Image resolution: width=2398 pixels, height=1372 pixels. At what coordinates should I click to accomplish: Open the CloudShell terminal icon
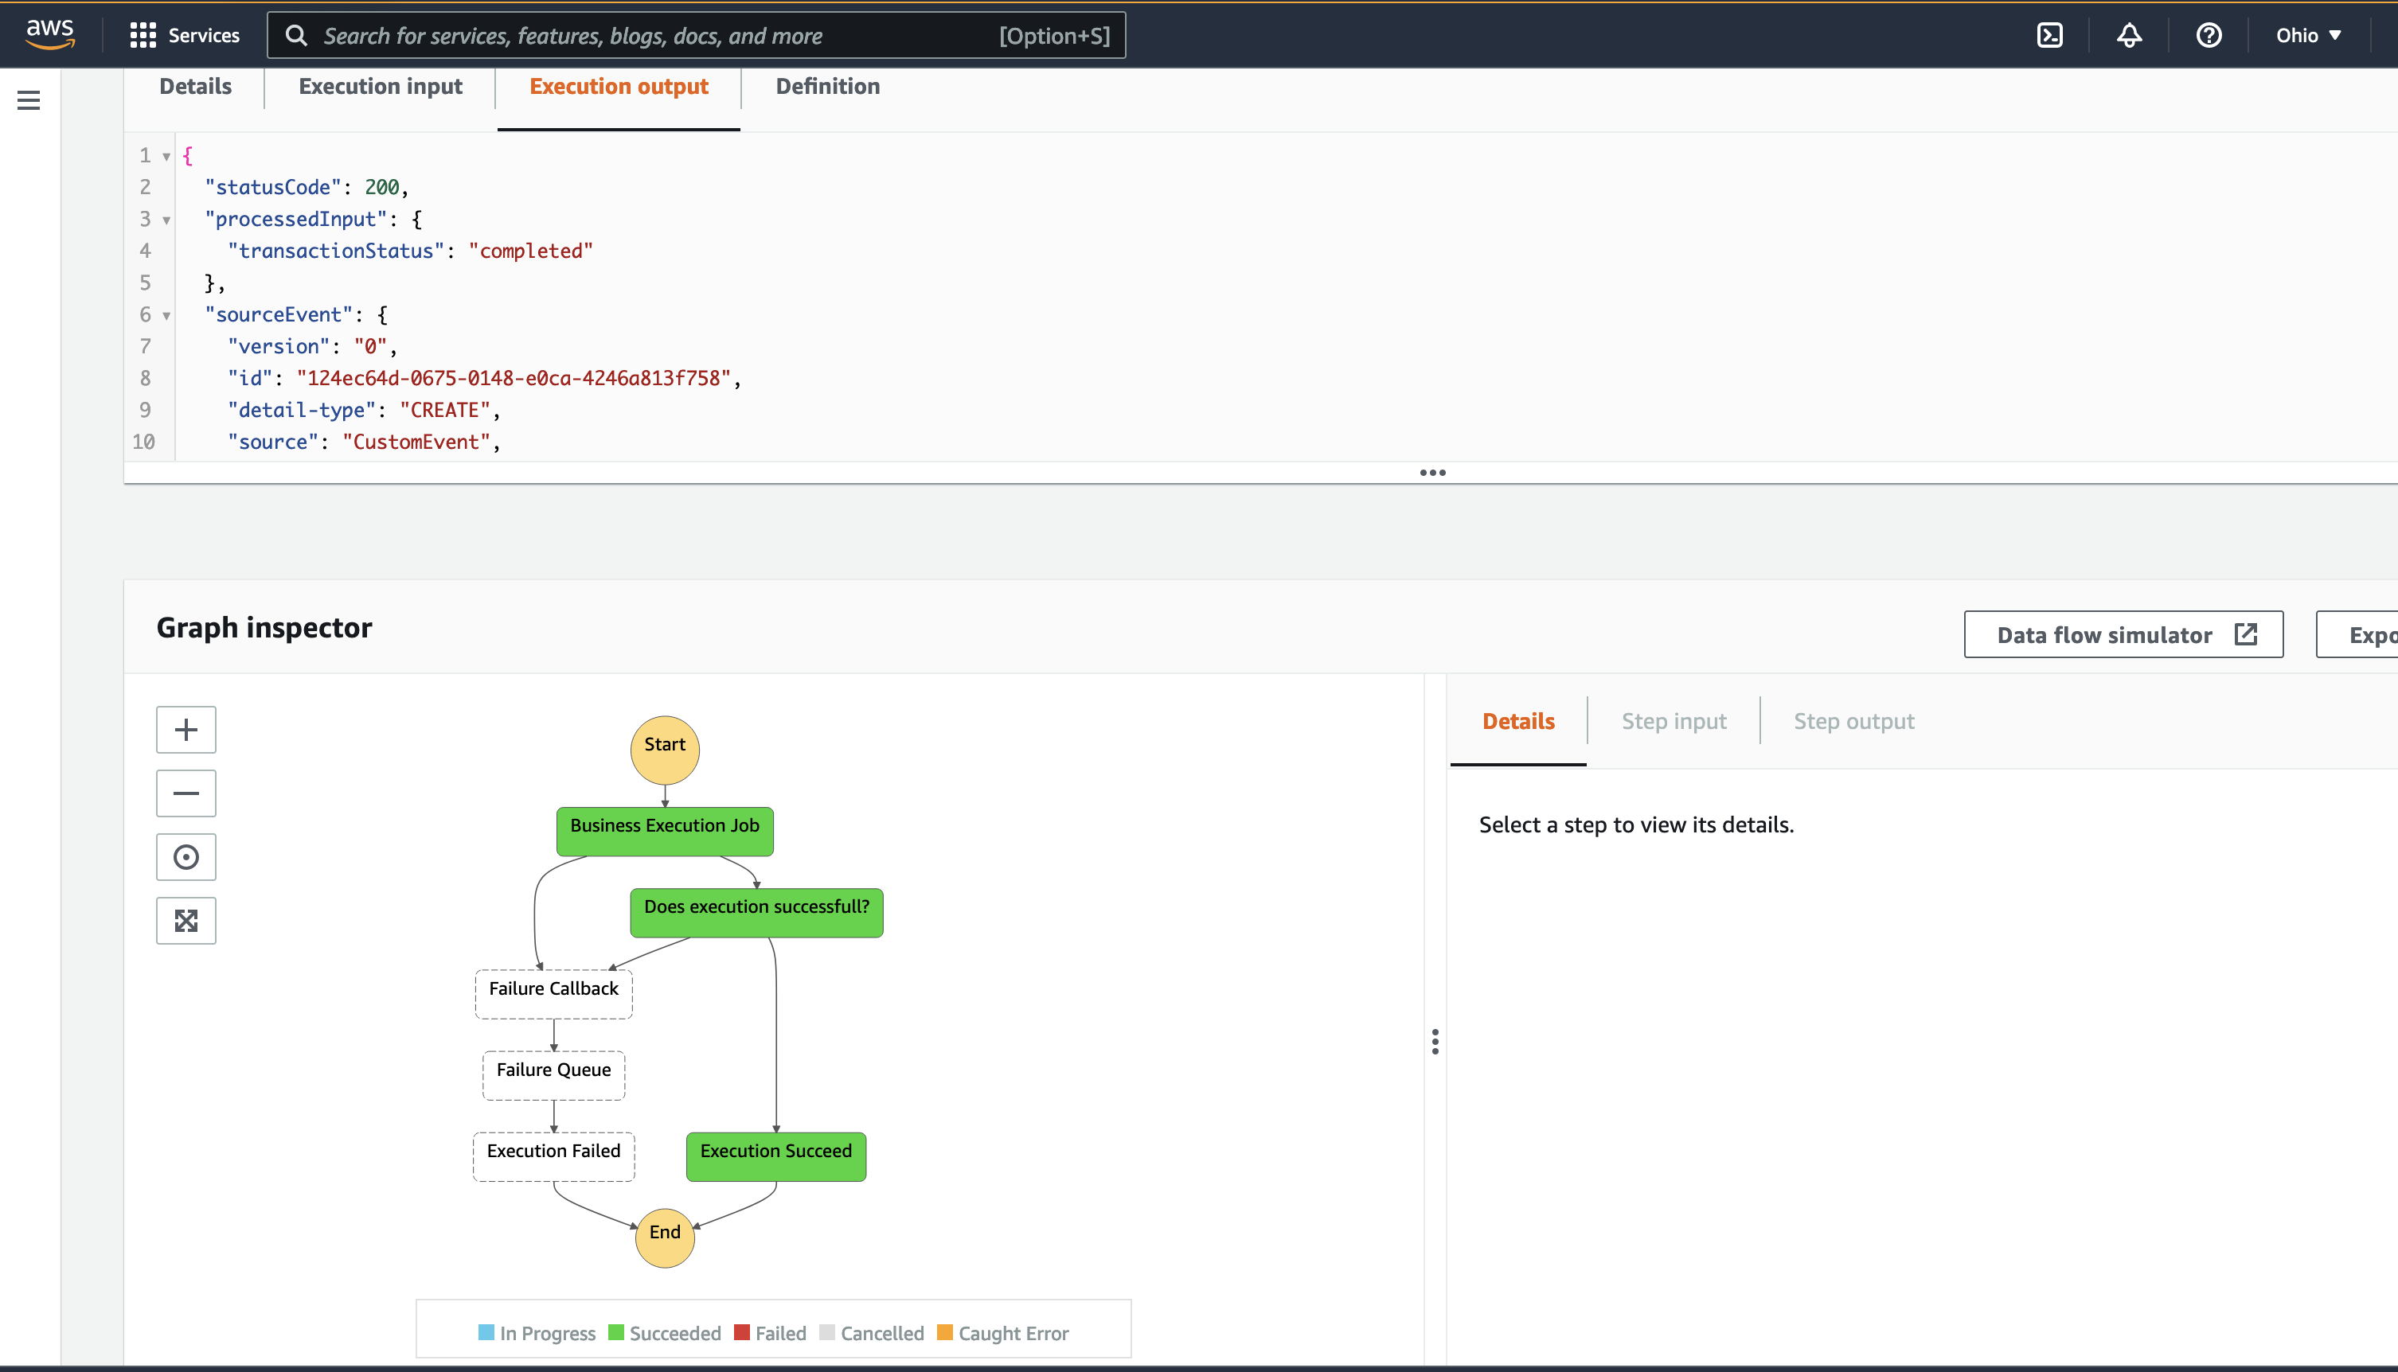click(x=2049, y=36)
